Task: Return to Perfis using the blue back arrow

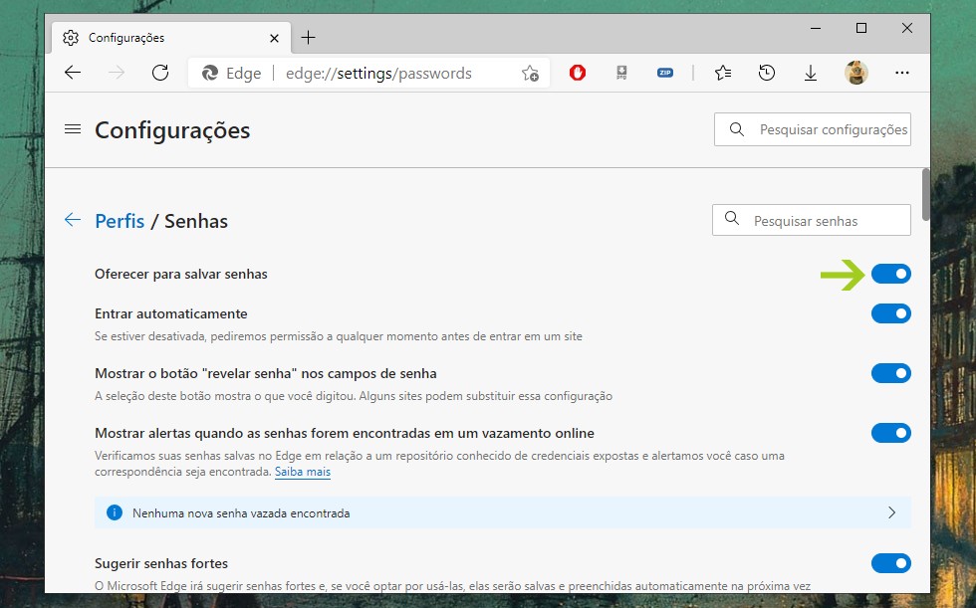Action: coord(73,220)
